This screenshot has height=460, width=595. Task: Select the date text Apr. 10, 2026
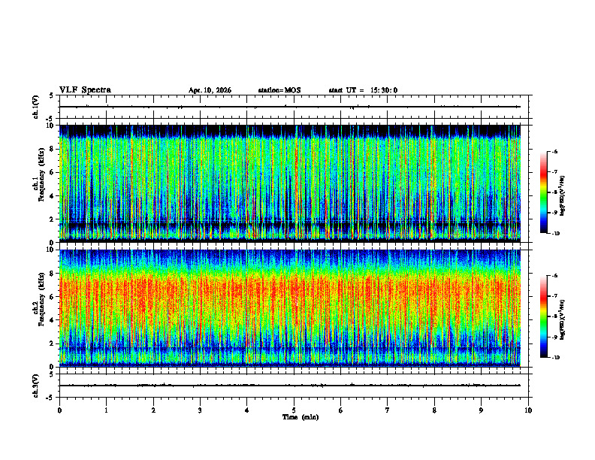click(210, 90)
